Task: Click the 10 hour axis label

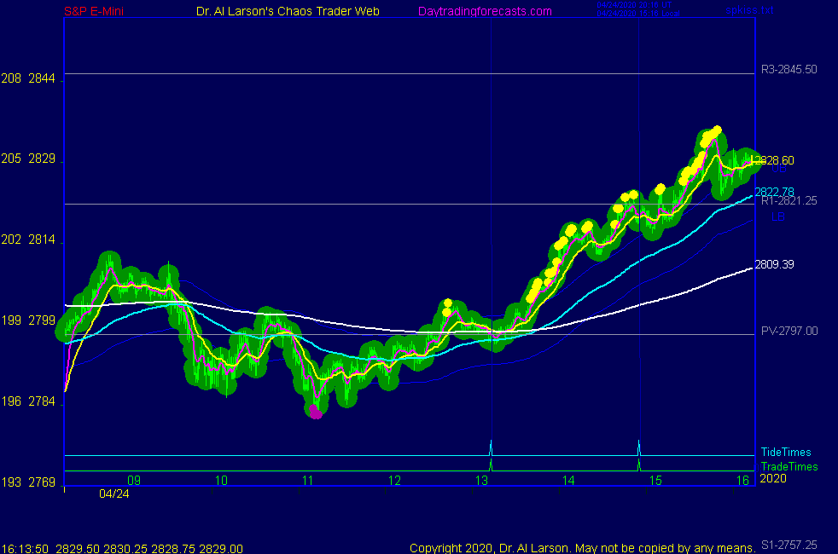Action: pos(221,481)
